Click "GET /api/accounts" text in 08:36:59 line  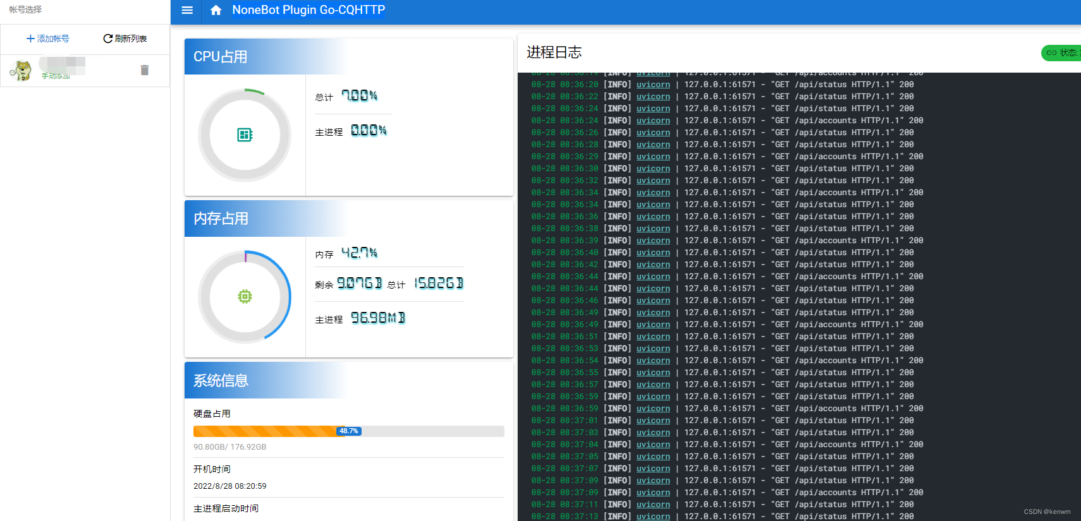click(x=814, y=409)
